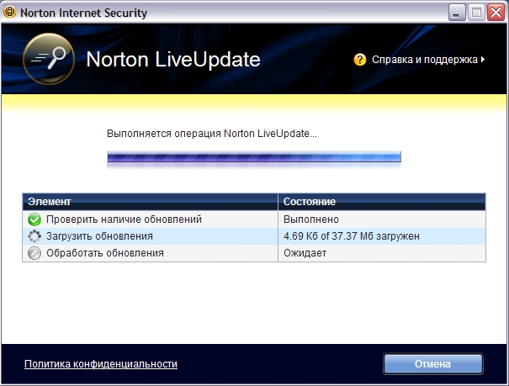Click grey pending icon beside Обработать обновления
This screenshot has width=509, height=386.
34,253
